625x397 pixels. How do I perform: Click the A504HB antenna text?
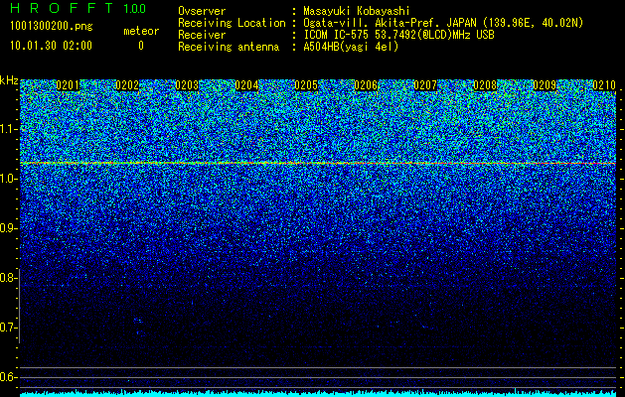point(351,47)
